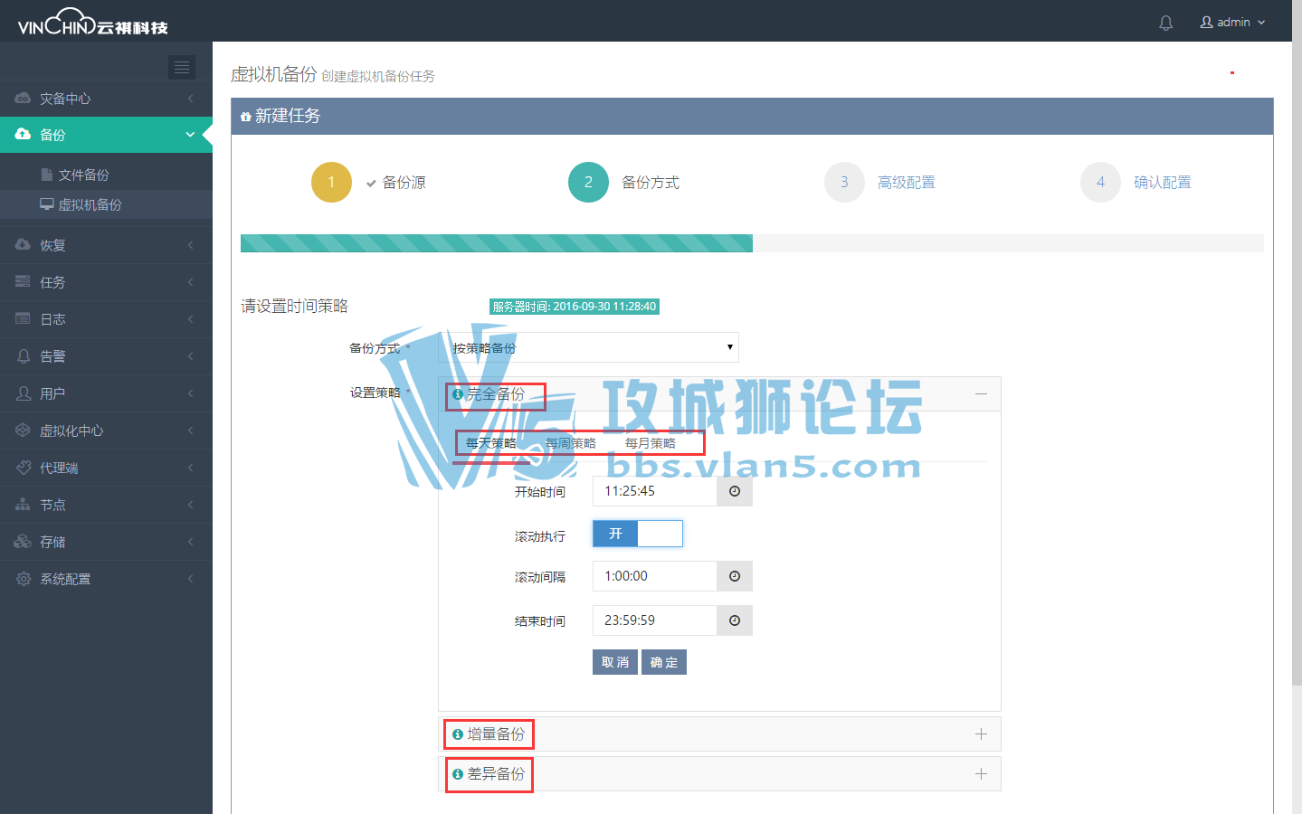Go to step 3 高级配置
The image size is (1302, 814).
tap(880, 183)
